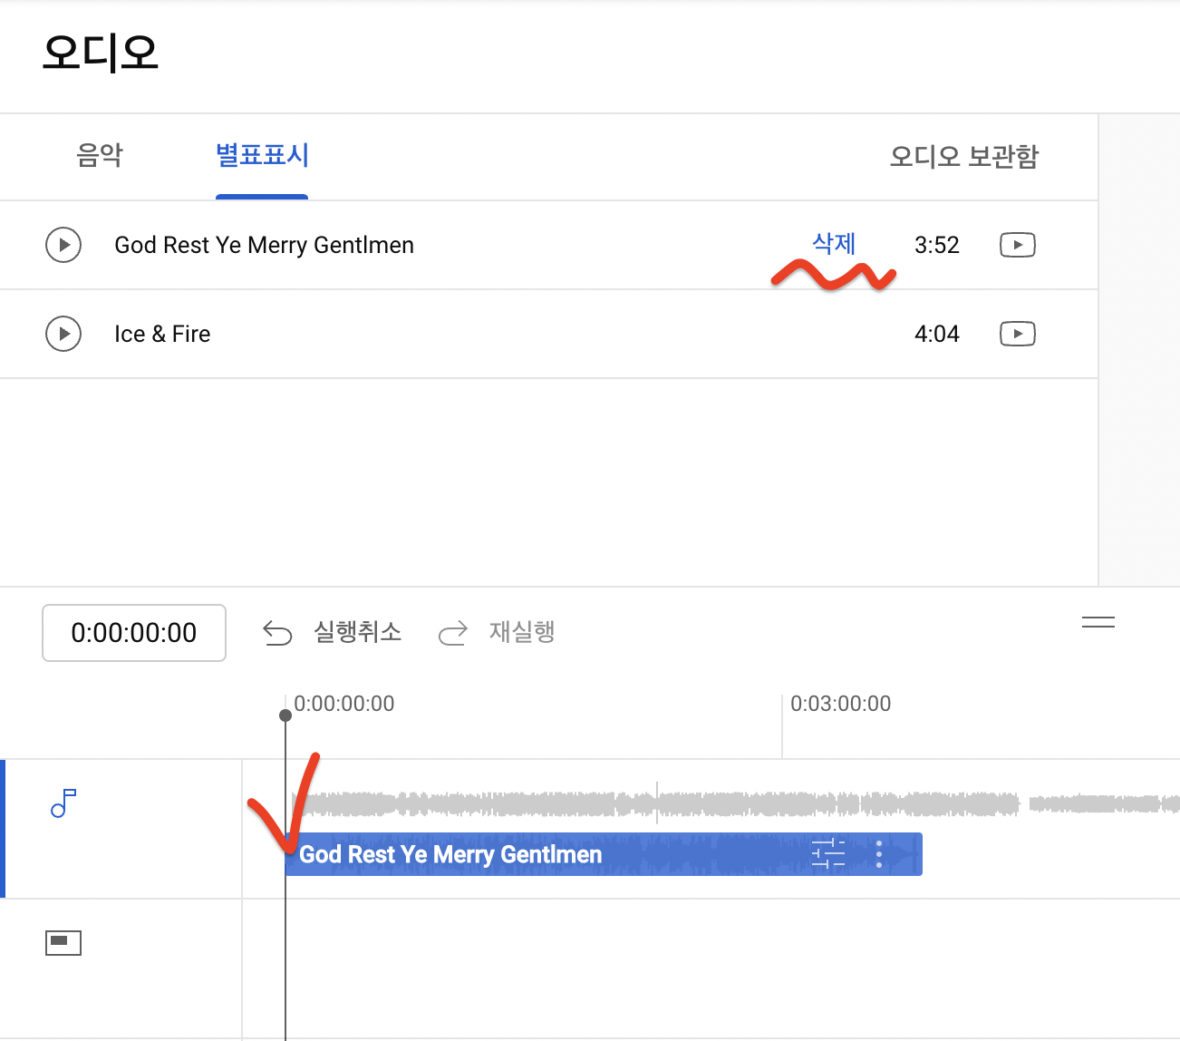Open video icon in Ice & Fire row
The image size is (1180, 1041).
pos(1017,334)
